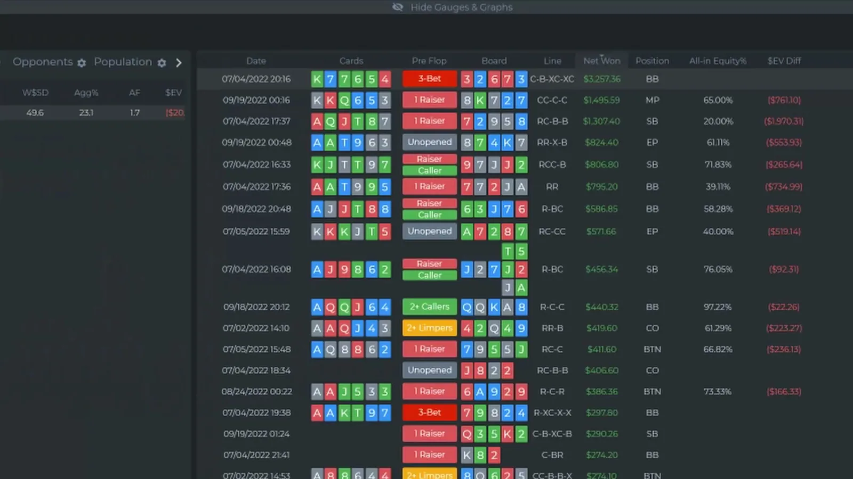The width and height of the screenshot is (853, 479).
Task: Sort by the All-in Equity% column header
Action: (718, 61)
